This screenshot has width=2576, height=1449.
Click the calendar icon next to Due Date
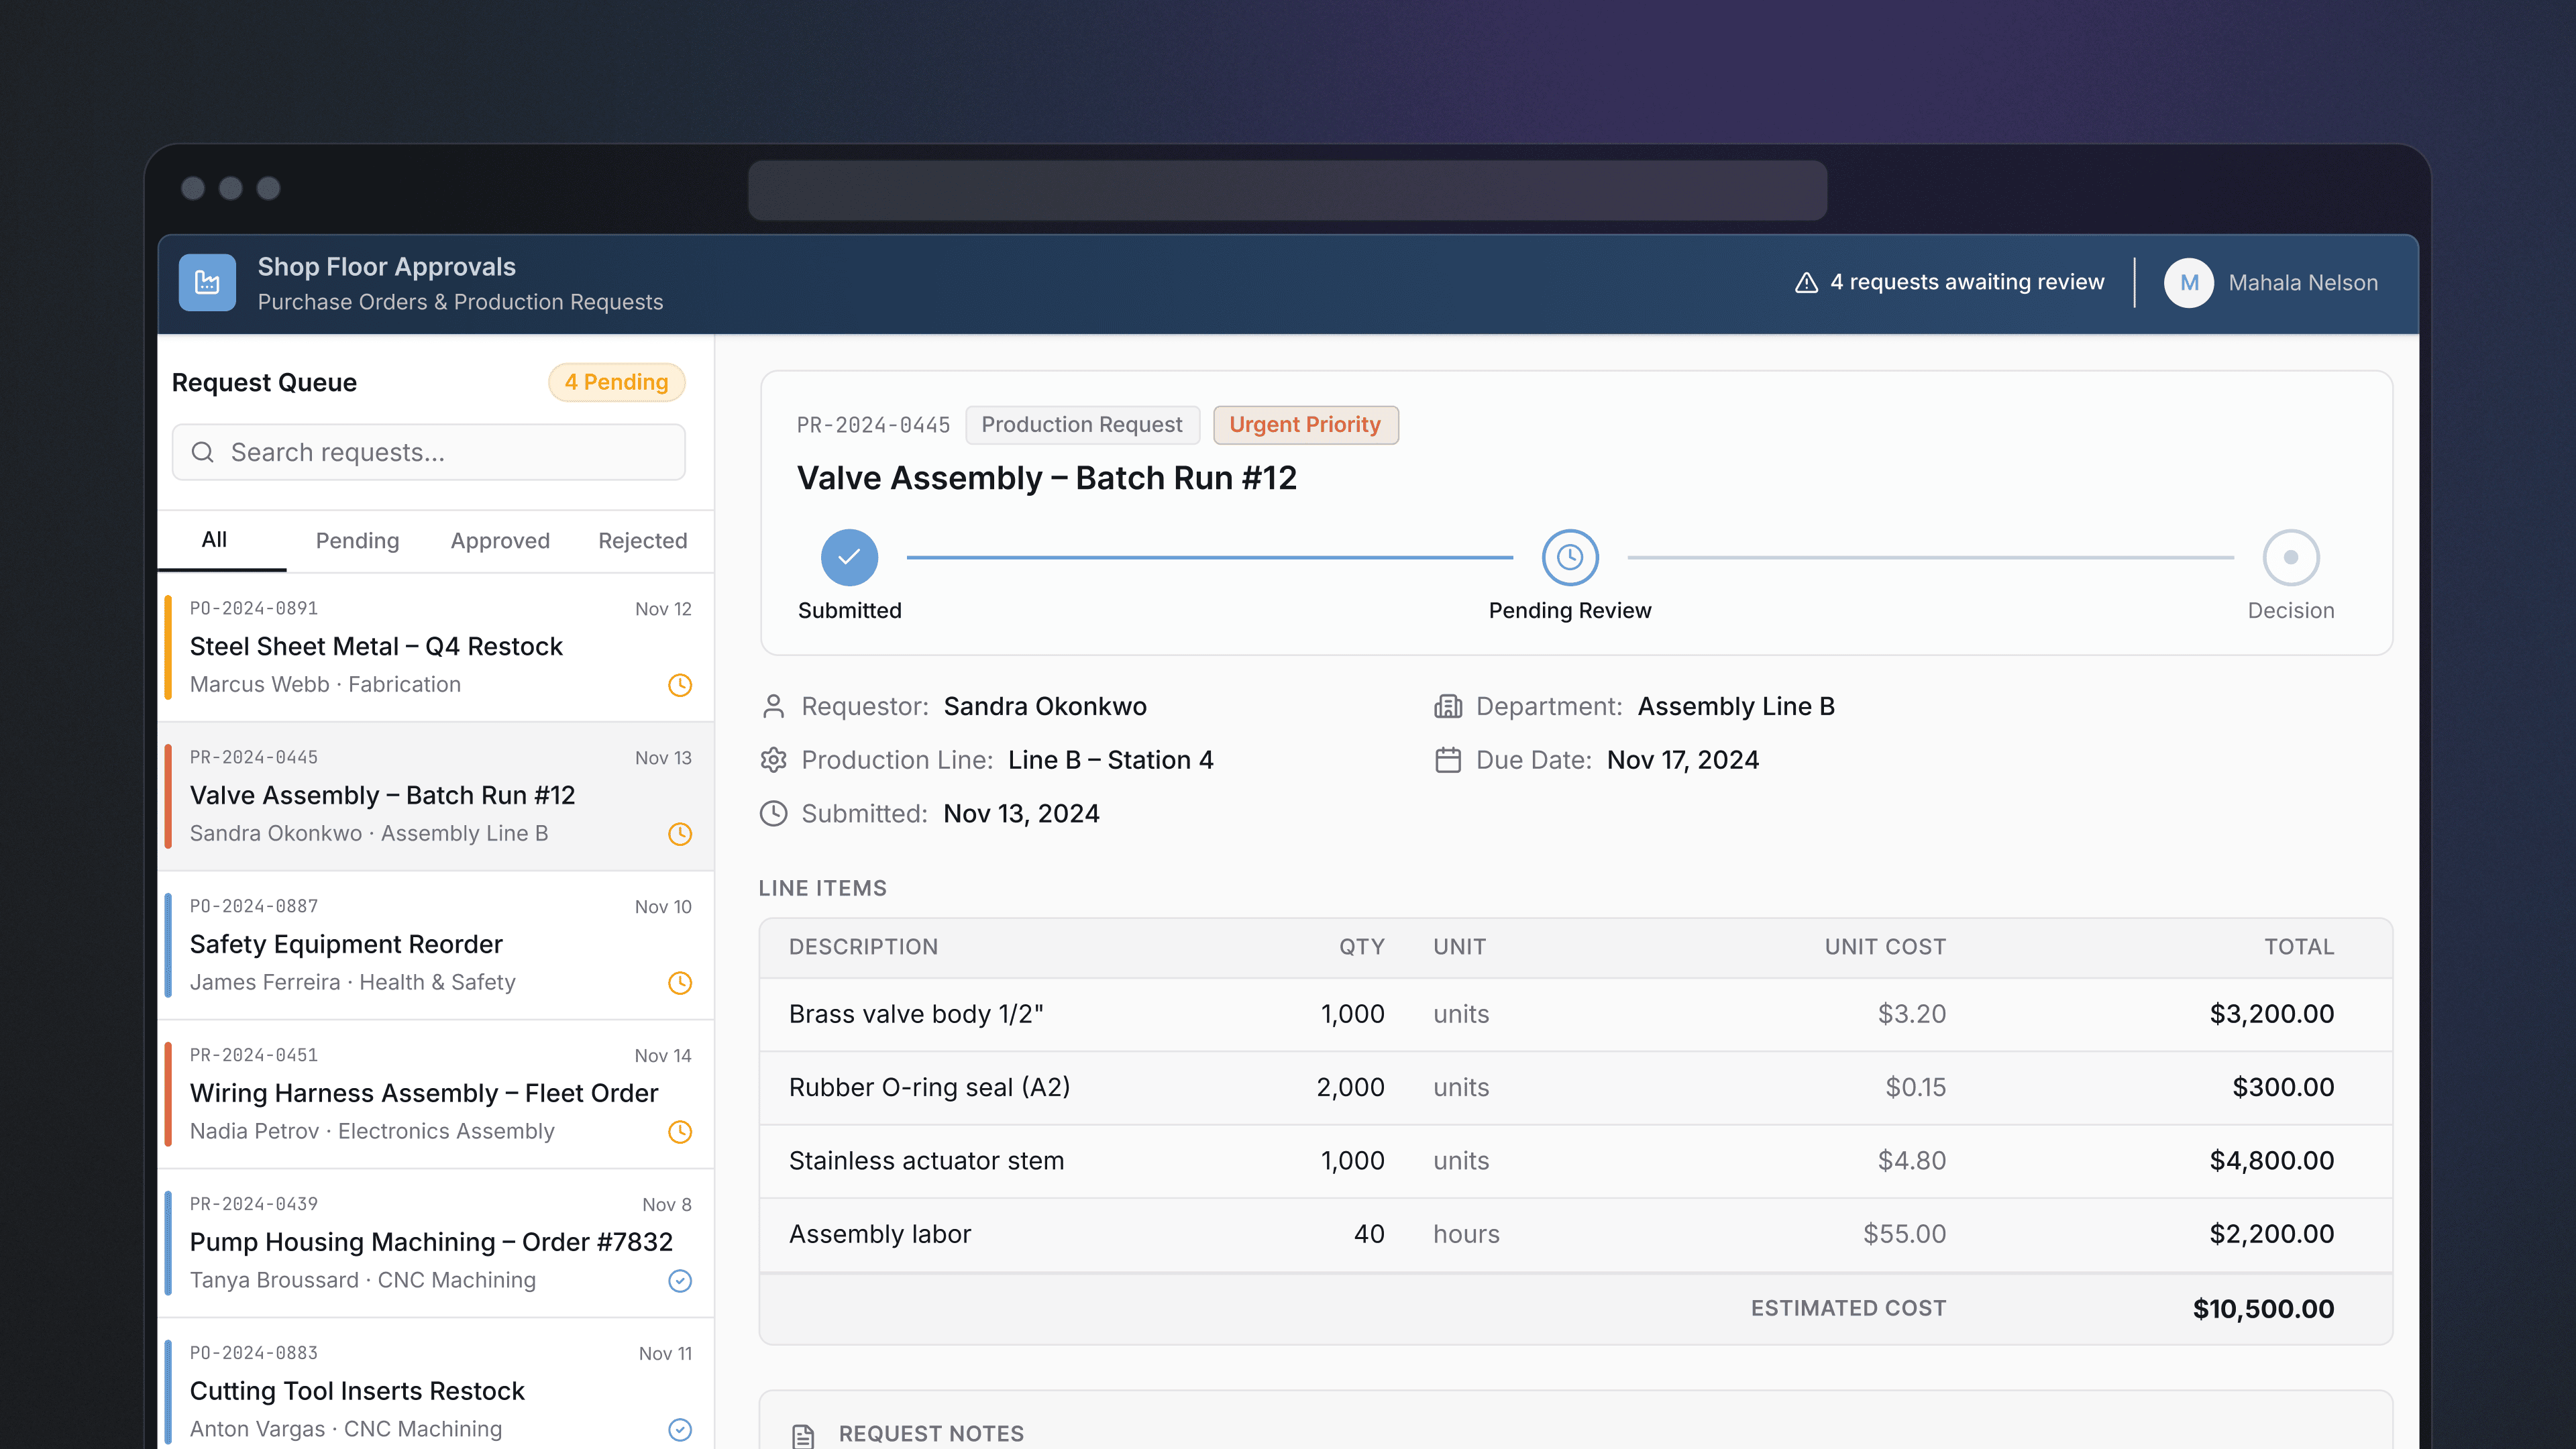tap(1448, 760)
